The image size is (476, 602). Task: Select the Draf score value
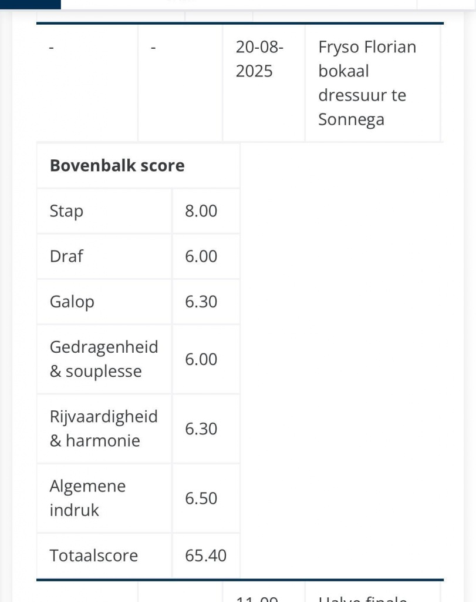tap(201, 256)
